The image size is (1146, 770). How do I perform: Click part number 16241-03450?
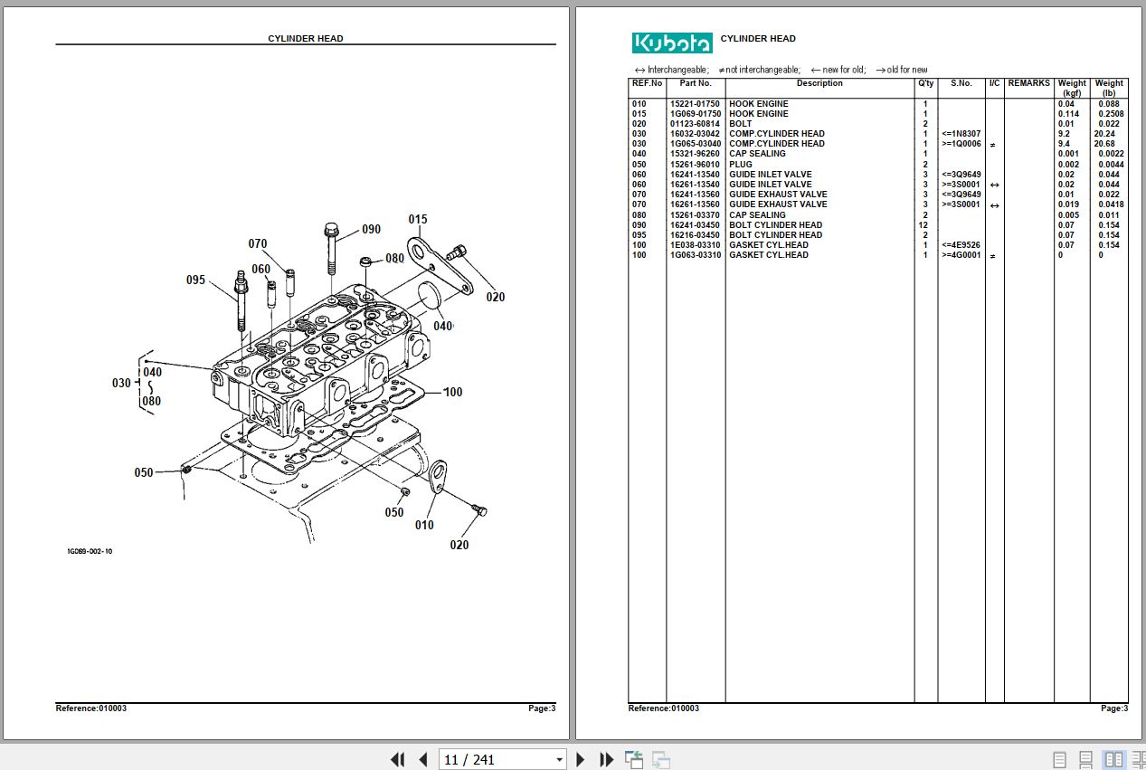pyautogui.click(x=695, y=225)
